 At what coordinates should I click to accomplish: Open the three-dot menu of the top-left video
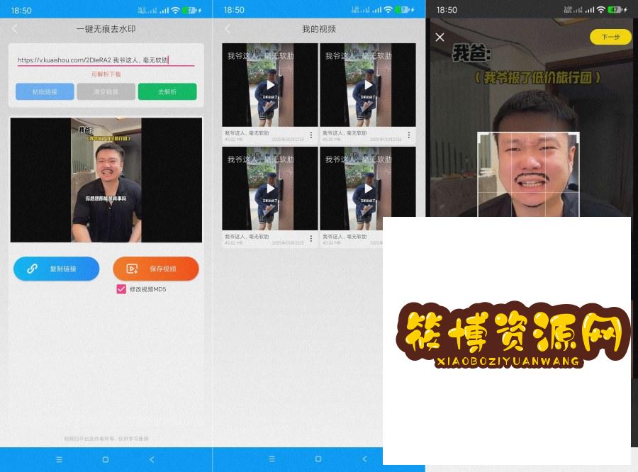click(x=311, y=135)
